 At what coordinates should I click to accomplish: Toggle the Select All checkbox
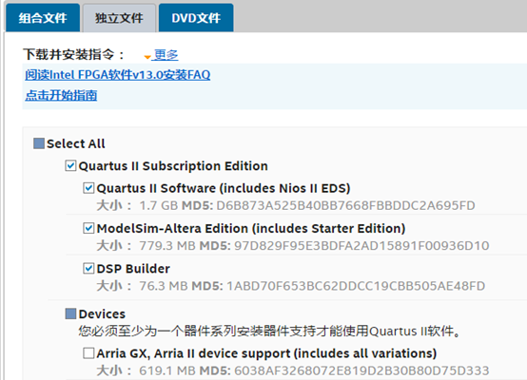click(39, 143)
